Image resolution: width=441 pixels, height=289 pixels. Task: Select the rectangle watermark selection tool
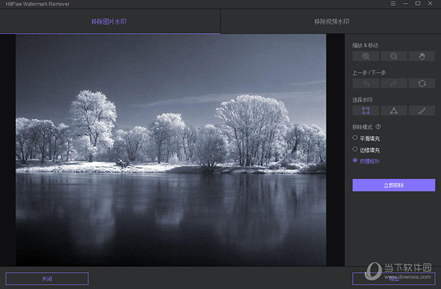click(365, 111)
